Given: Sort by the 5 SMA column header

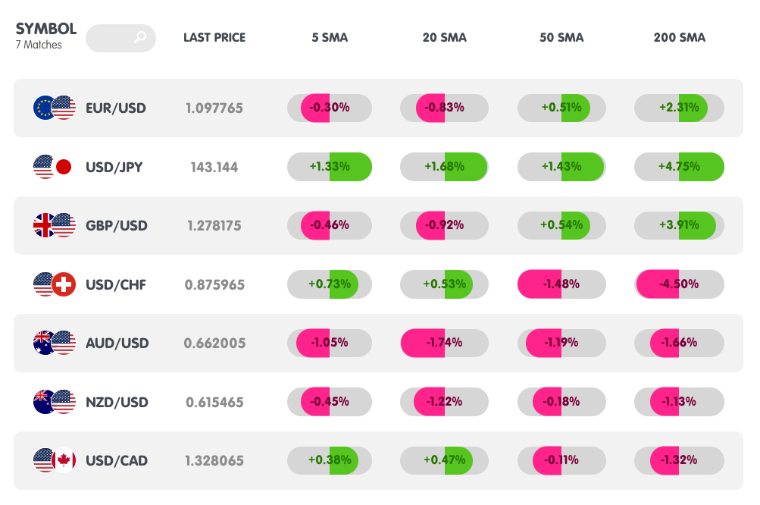Looking at the screenshot, I should point(330,37).
